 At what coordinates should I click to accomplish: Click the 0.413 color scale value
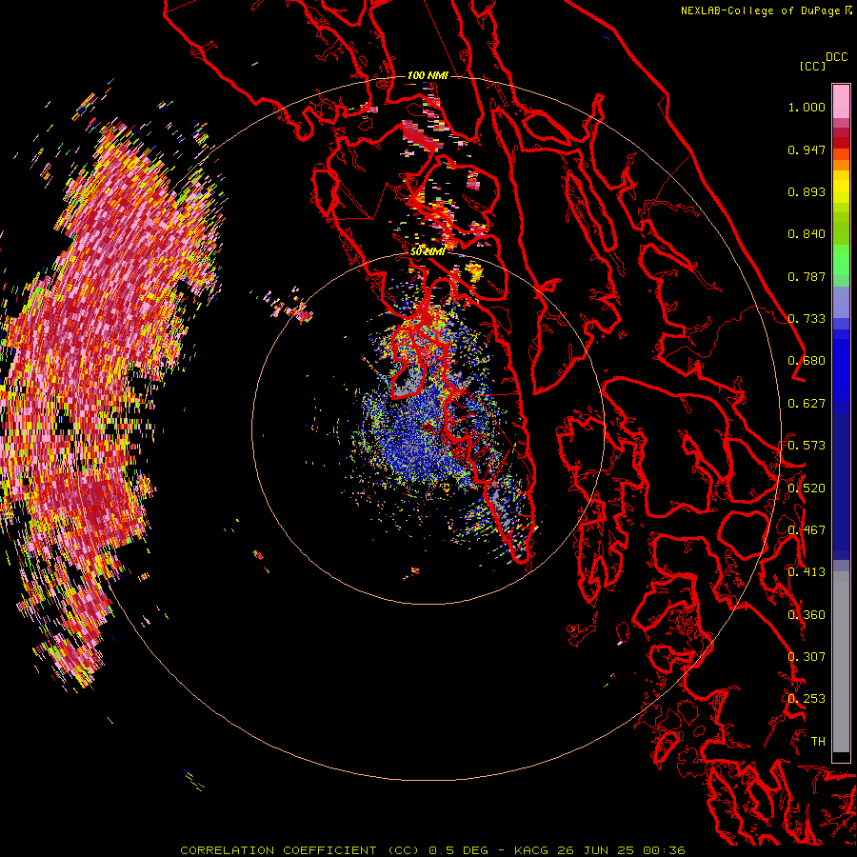tap(807, 572)
